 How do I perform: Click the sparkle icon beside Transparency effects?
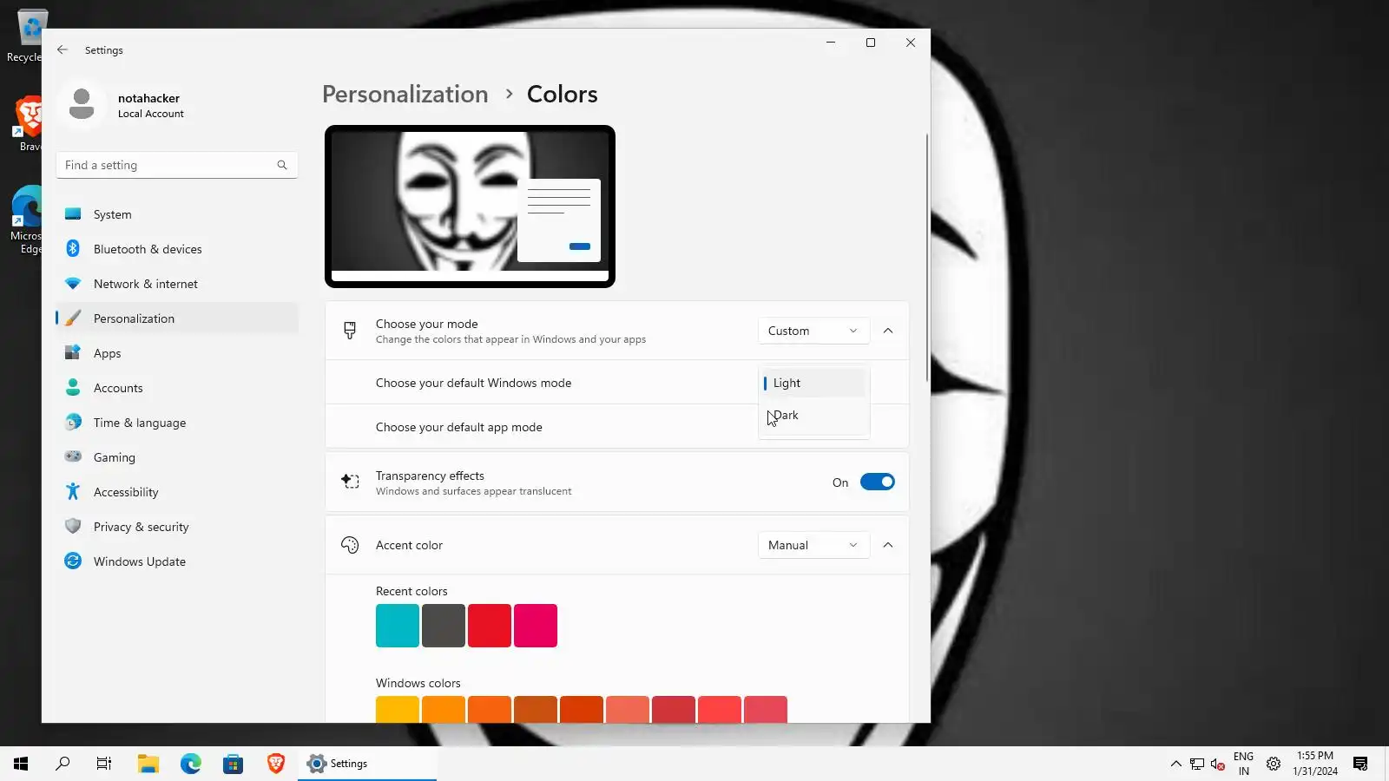coord(350,482)
